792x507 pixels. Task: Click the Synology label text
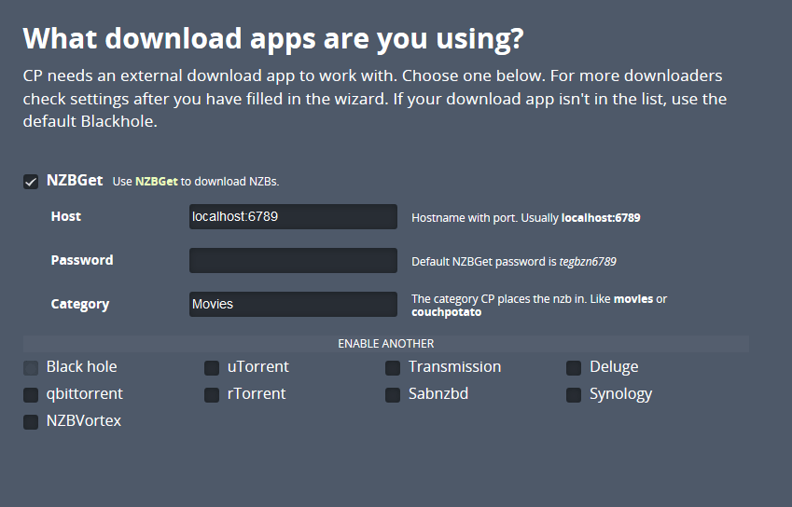[620, 394]
